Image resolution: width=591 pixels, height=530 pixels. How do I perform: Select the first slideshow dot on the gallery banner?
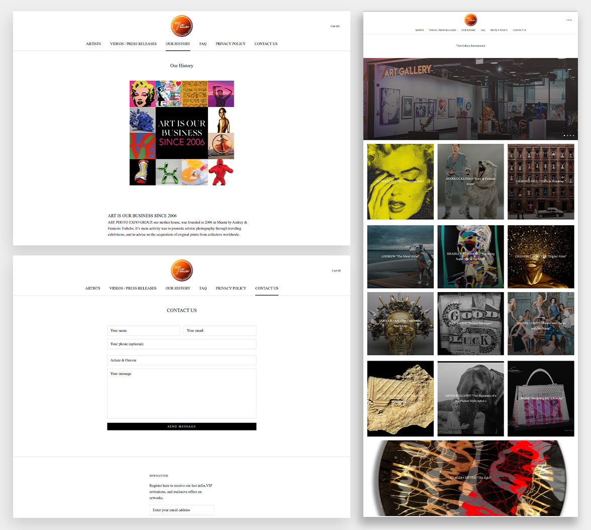564,135
